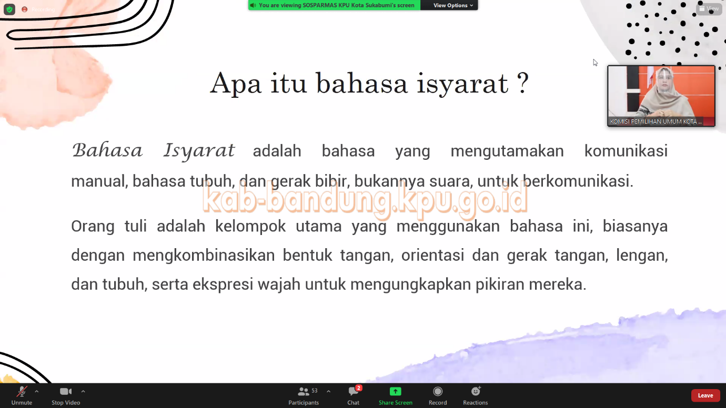This screenshot has height=408, width=726.
Task: Click the green encryption shield icon
Action: point(9,9)
